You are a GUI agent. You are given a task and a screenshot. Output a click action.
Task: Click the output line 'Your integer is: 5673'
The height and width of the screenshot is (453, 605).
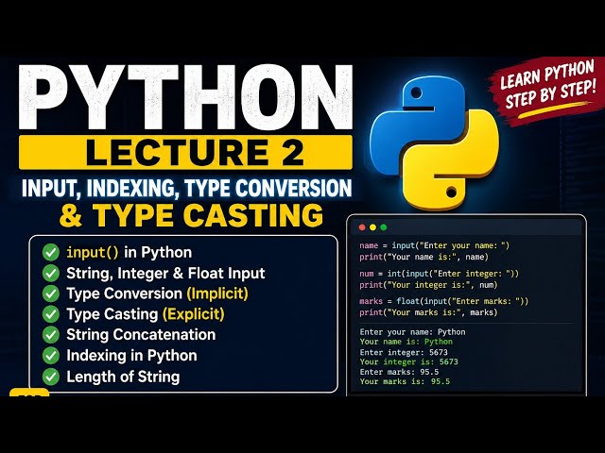tap(409, 362)
